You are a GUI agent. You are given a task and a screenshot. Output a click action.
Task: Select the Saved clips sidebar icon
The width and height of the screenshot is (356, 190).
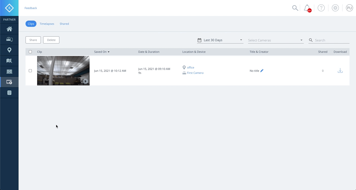[x=9, y=82]
